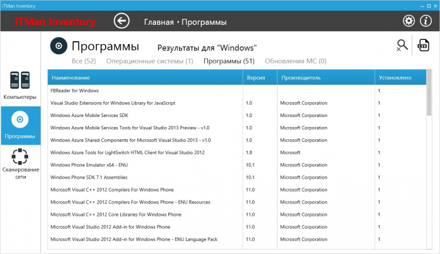Select Compilers For Windows Phone - ENU Resources

(237, 202)
